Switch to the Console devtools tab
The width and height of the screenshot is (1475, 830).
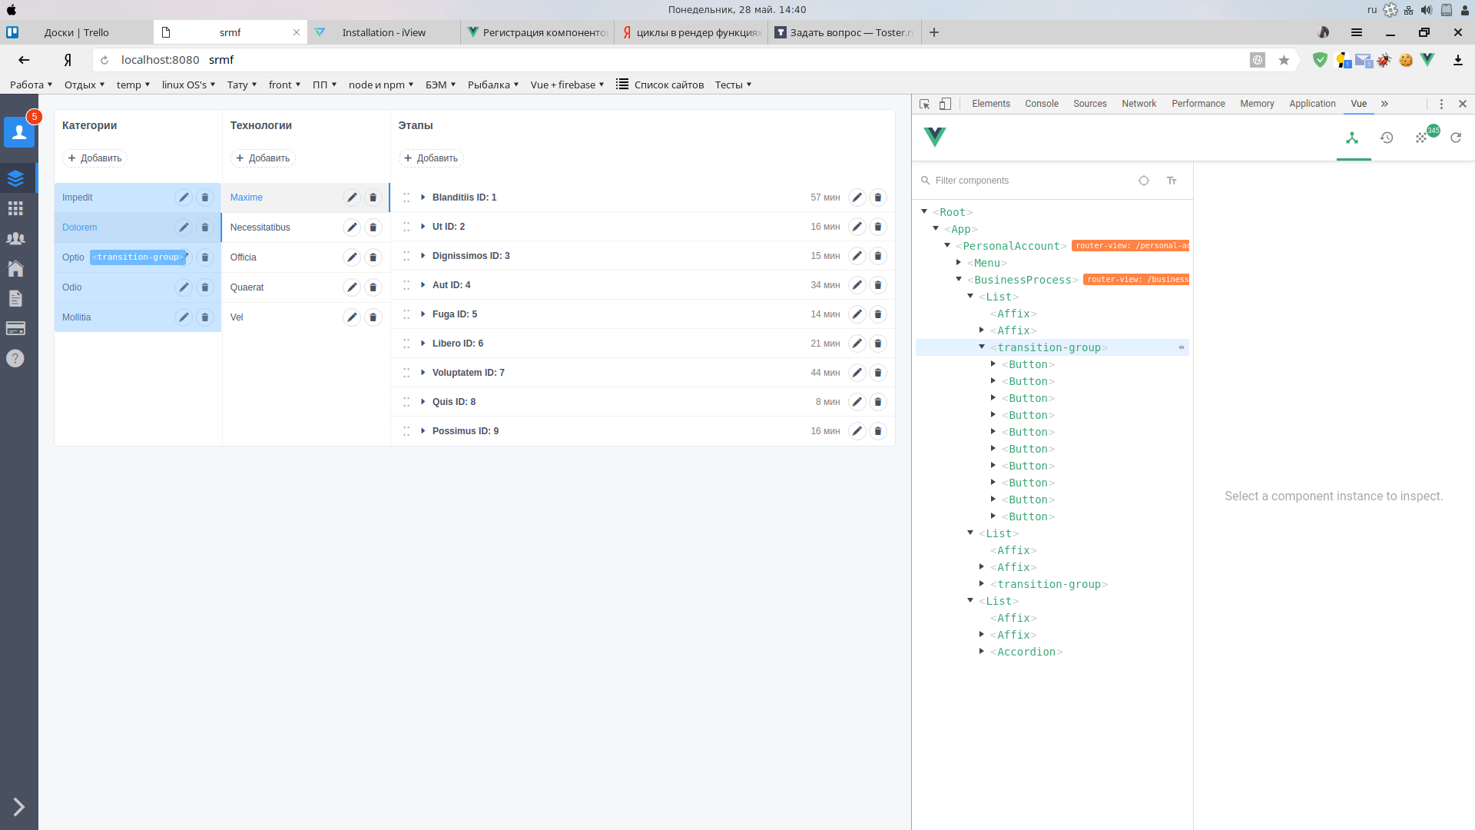click(x=1042, y=104)
